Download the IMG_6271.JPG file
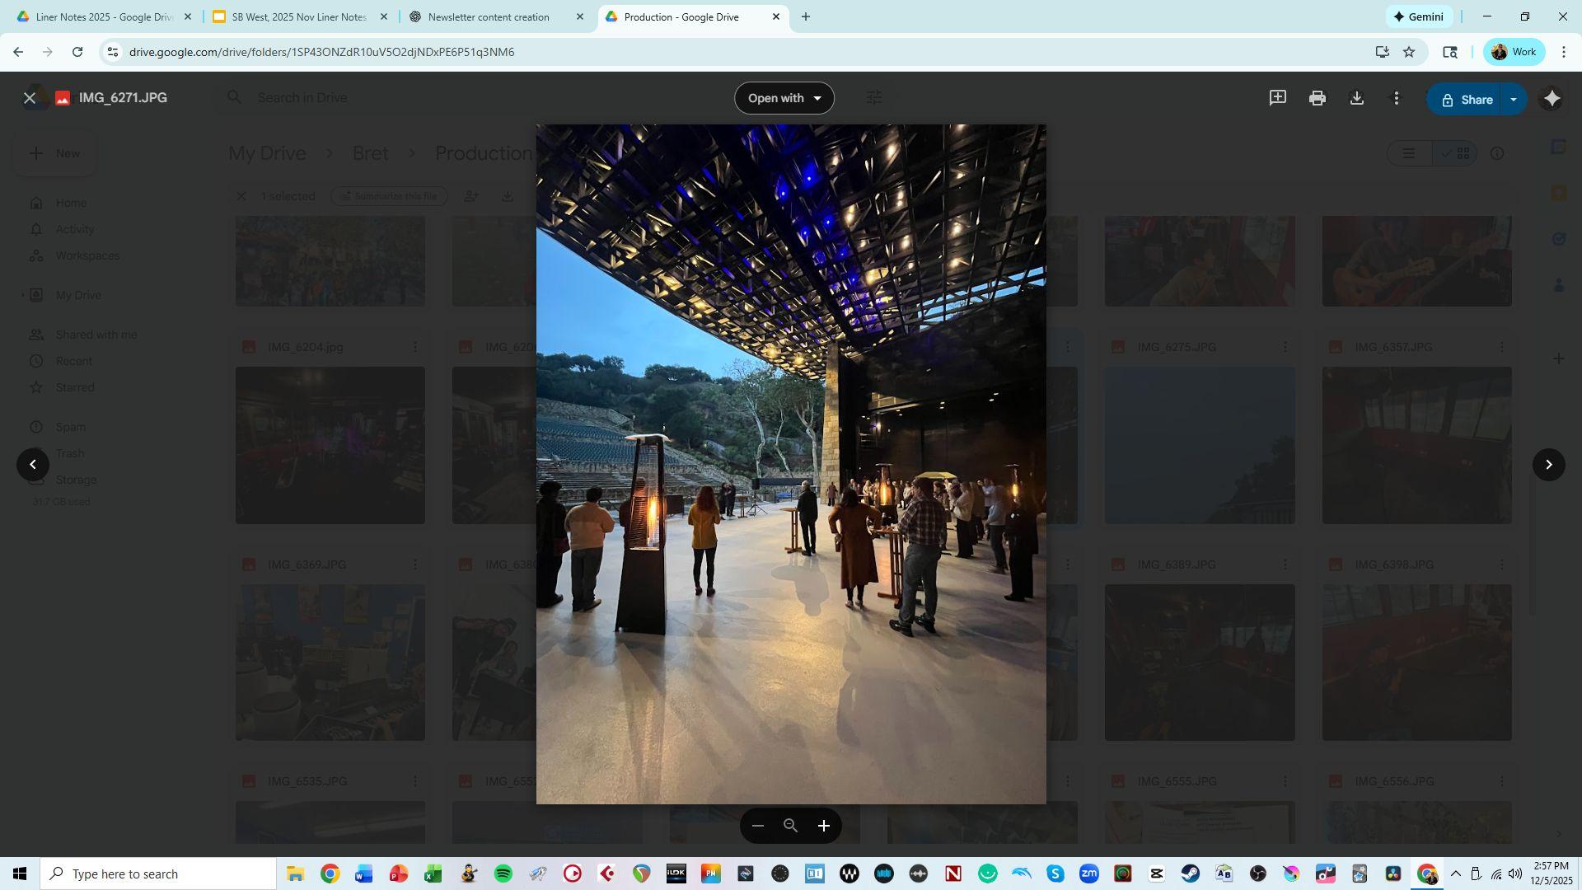1582x890 pixels. tap(1356, 98)
